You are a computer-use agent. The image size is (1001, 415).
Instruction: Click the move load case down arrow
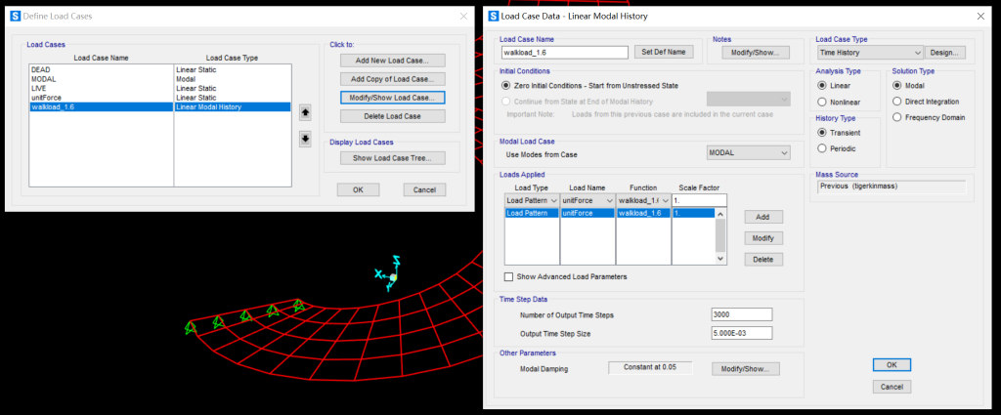coord(305,139)
